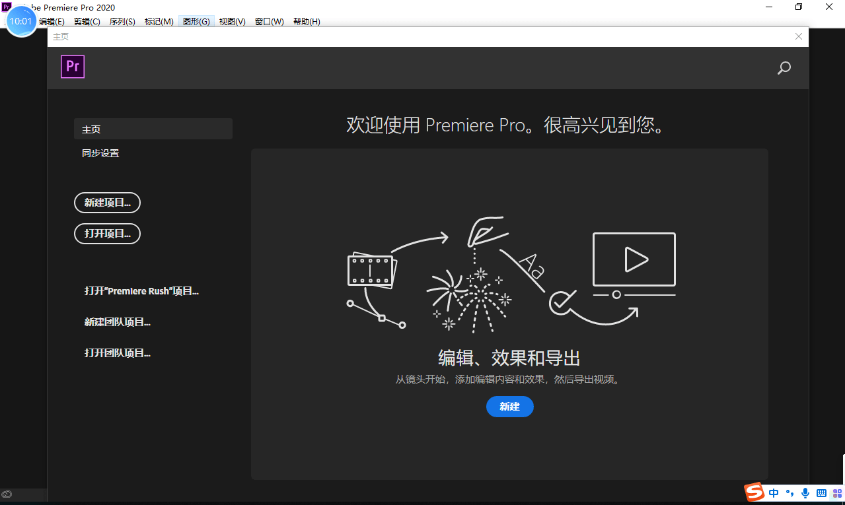Open the Sogou soft keyboard icon
This screenshot has width=845, height=505.
[821, 493]
